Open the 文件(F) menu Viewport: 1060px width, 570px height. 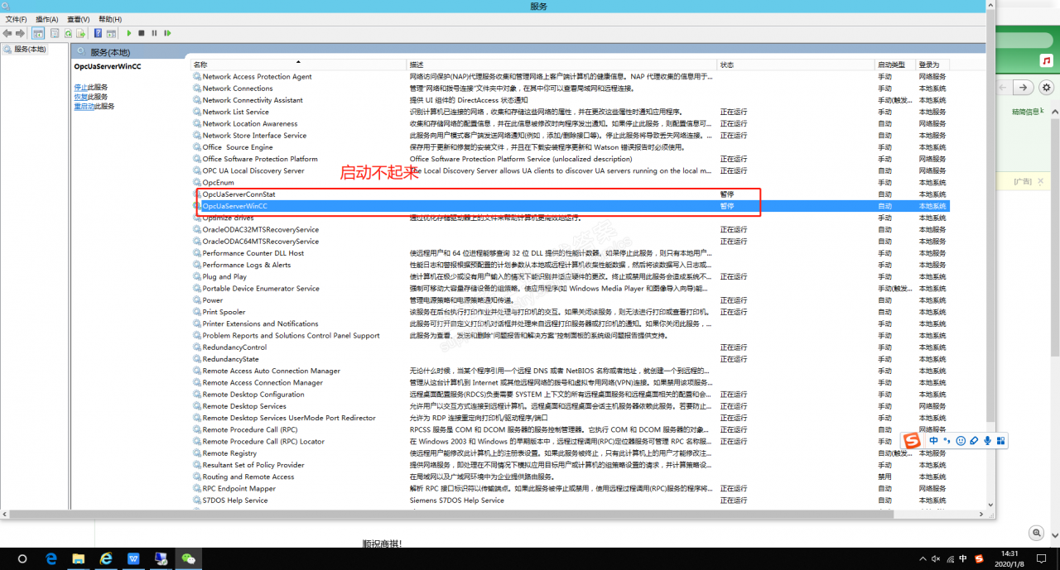tap(17, 19)
